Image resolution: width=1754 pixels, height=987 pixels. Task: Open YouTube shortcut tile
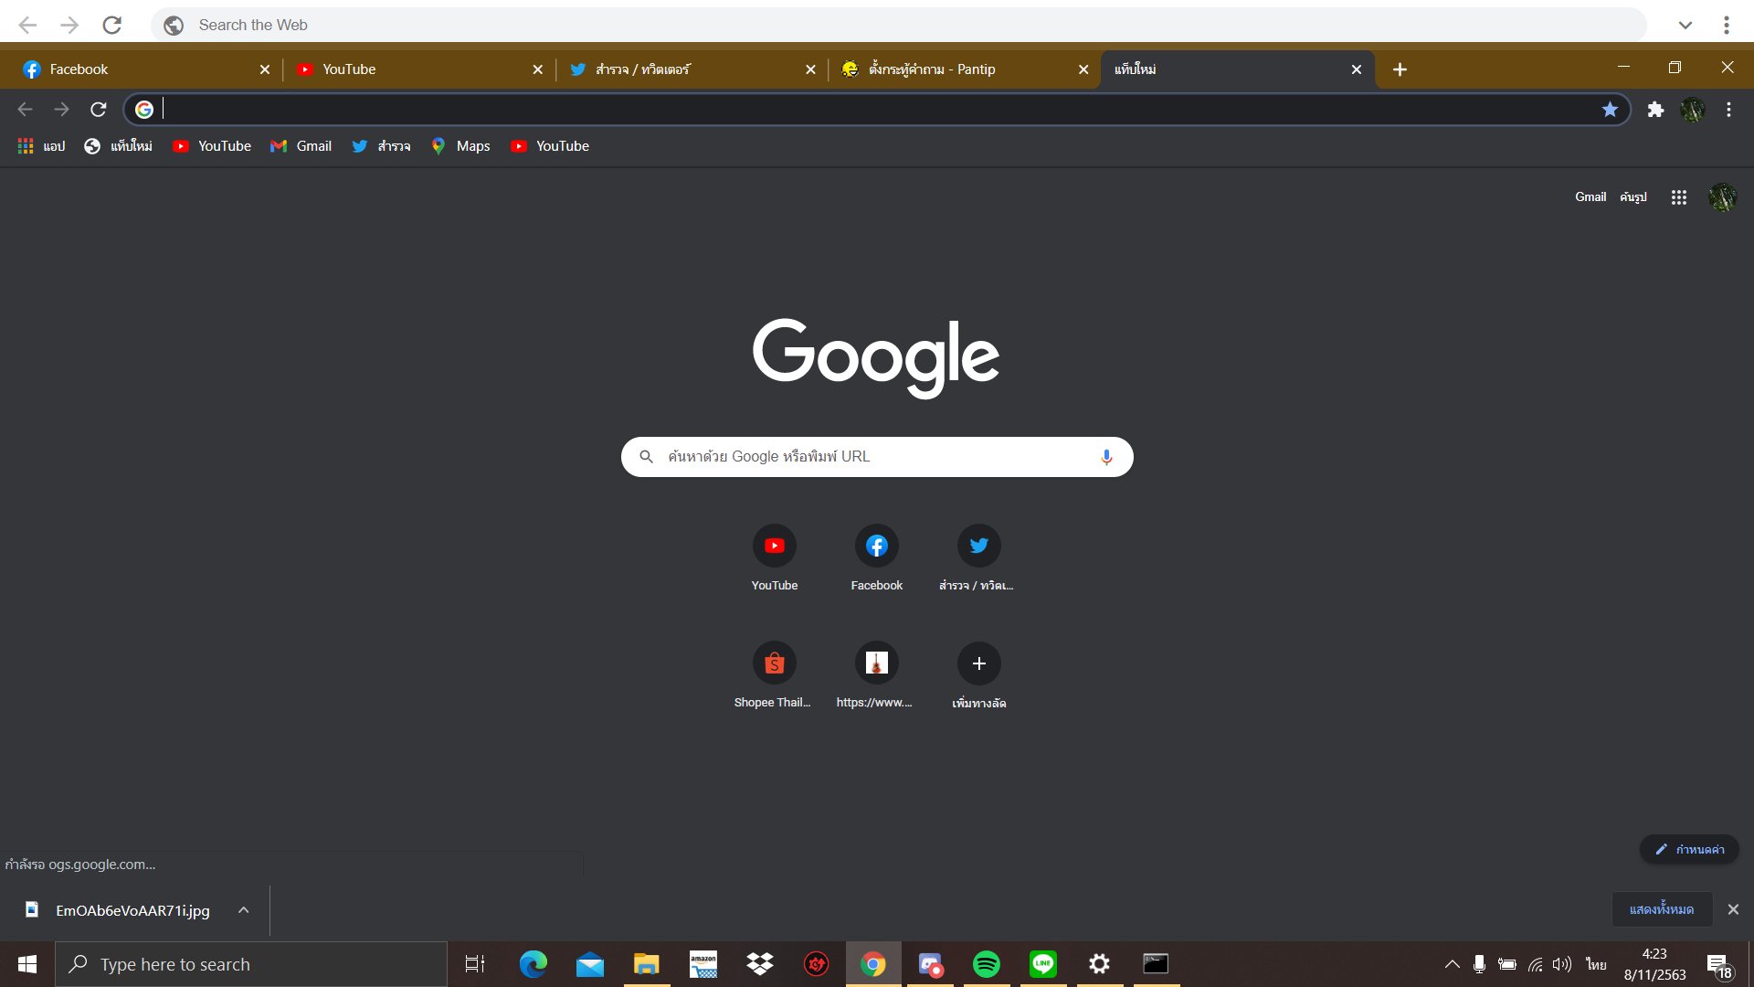pyautogui.click(x=774, y=547)
